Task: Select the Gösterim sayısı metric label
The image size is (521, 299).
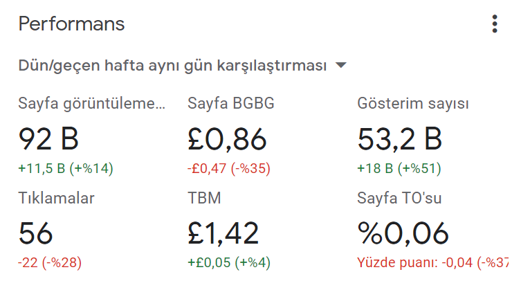Action: click(413, 103)
